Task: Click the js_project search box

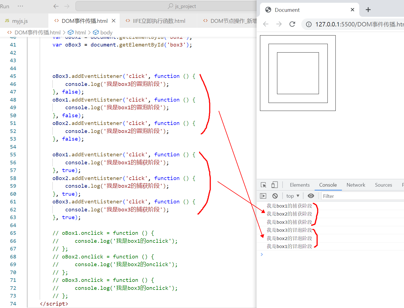Action: click(x=166, y=6)
